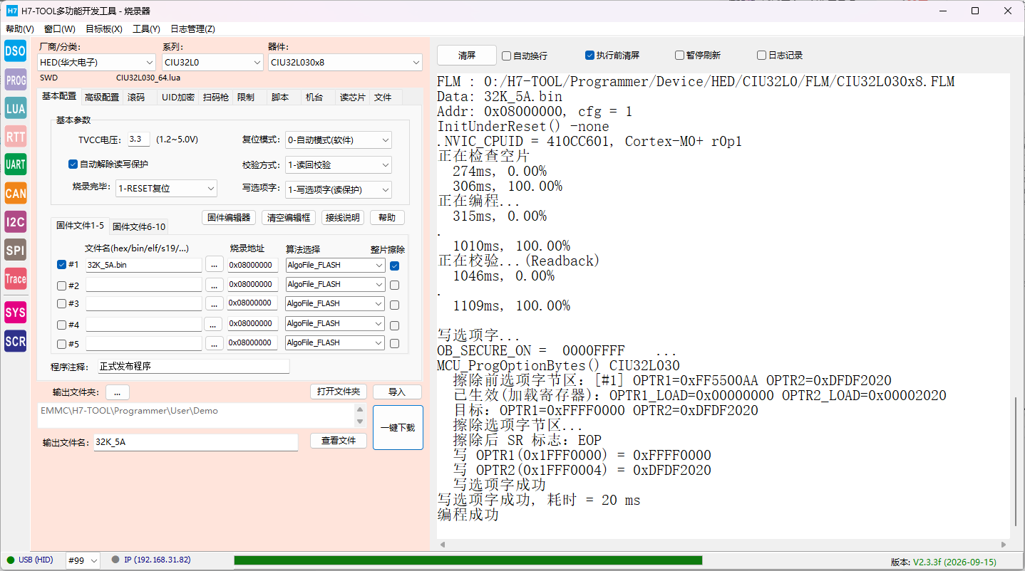Expand the 烧录完毕 1-RESET复位 dropdown
This screenshot has width=1025, height=571.
166,189
